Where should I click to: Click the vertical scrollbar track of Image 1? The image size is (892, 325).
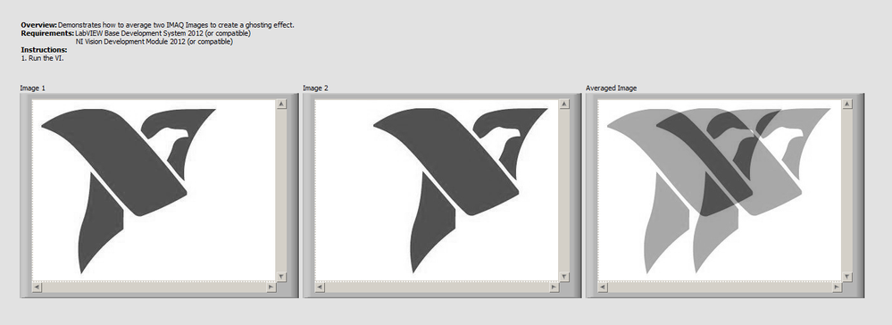click(x=281, y=190)
